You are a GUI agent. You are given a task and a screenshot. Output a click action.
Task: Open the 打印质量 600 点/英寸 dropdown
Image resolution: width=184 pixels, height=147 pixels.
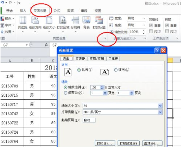tap(160, 112)
